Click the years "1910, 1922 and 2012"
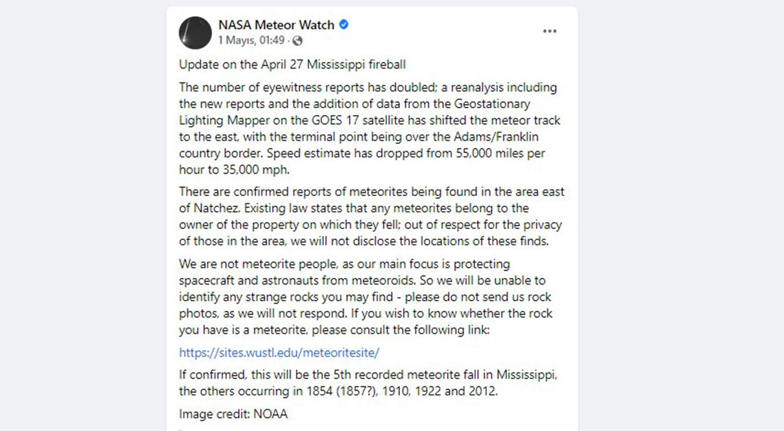Viewport: 784px width, 431px height. [x=439, y=391]
